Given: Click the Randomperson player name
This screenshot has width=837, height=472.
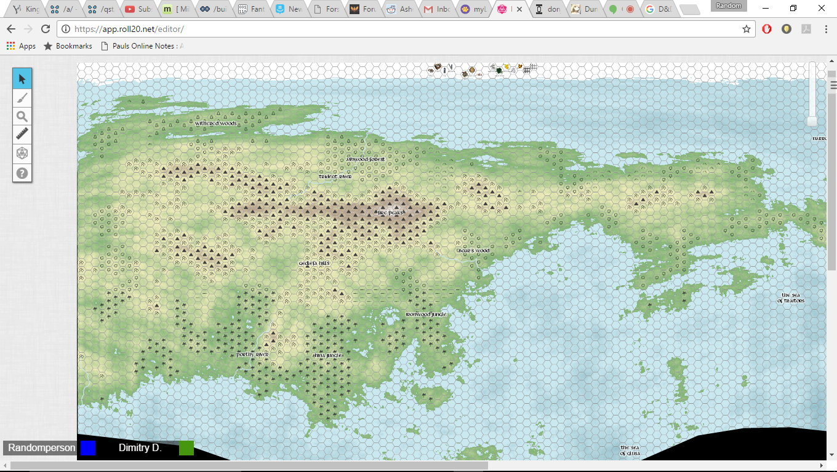Looking at the screenshot, I should click(x=42, y=448).
